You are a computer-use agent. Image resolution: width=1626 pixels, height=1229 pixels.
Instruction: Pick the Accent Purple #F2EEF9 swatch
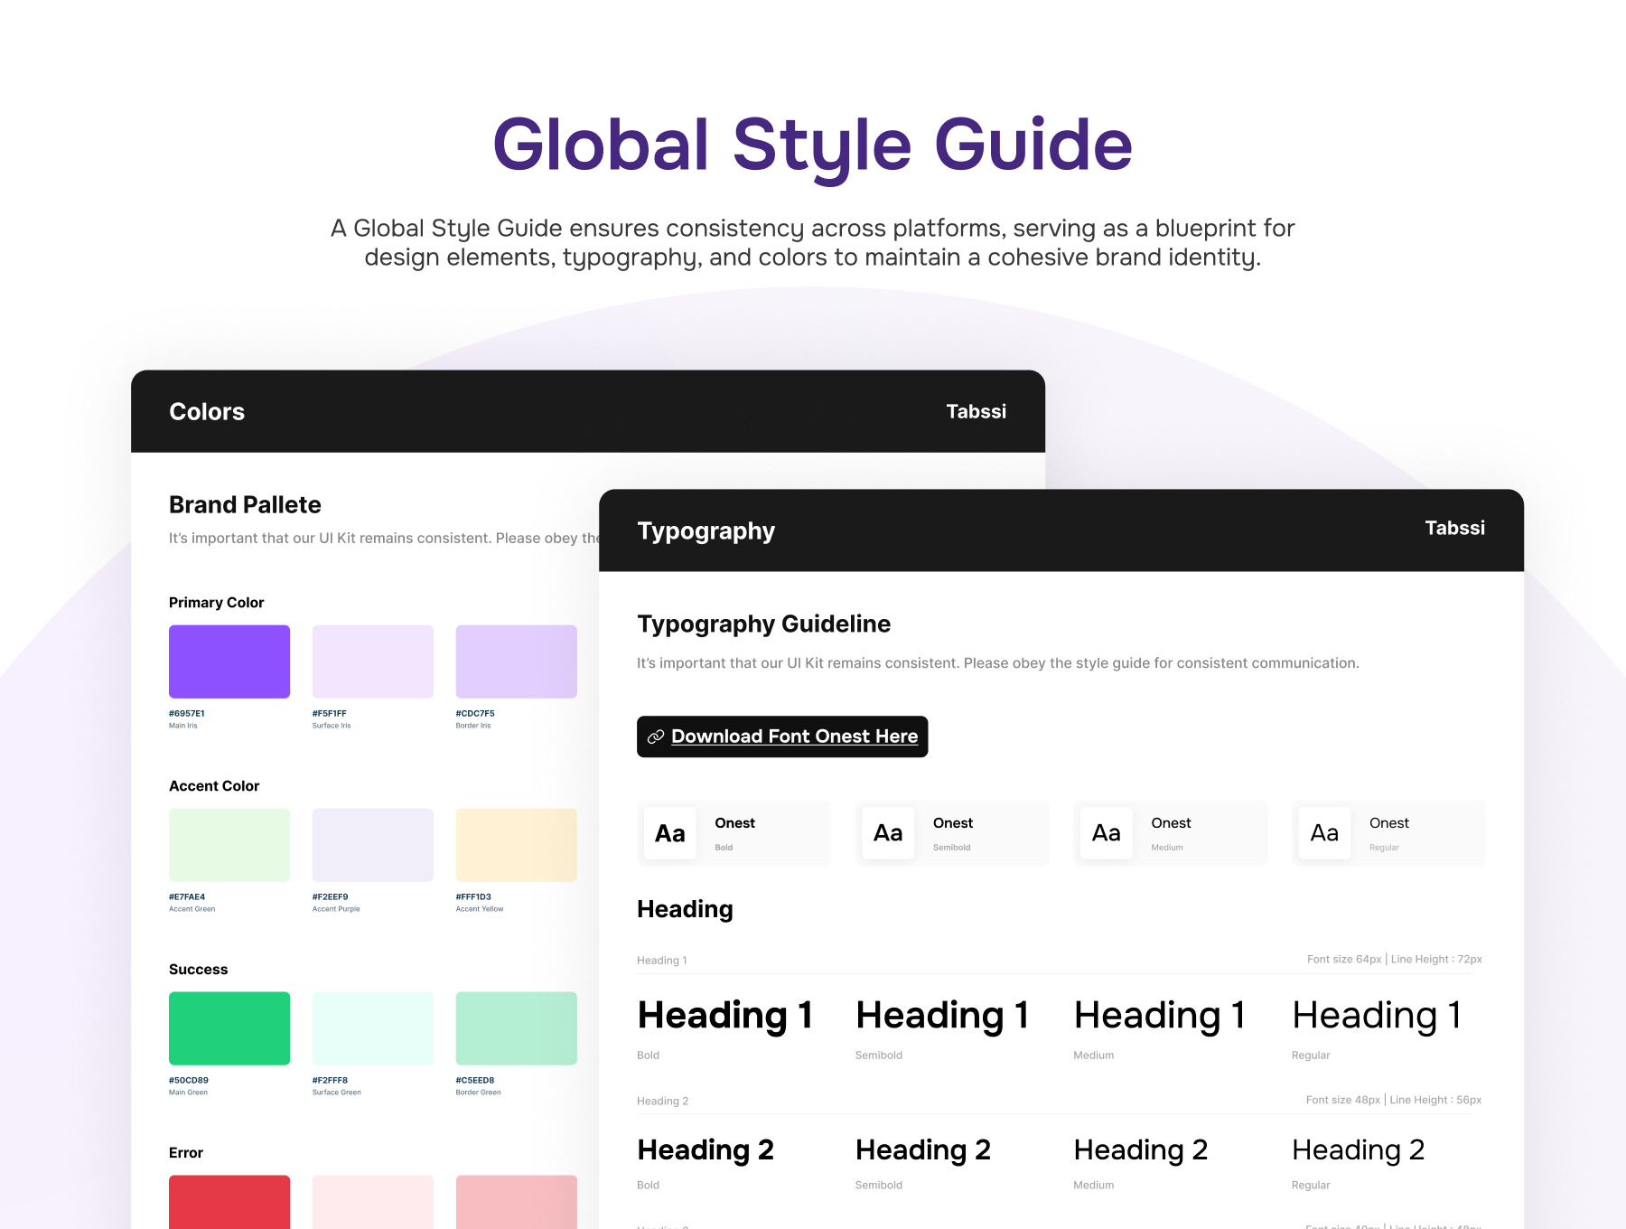[373, 845]
